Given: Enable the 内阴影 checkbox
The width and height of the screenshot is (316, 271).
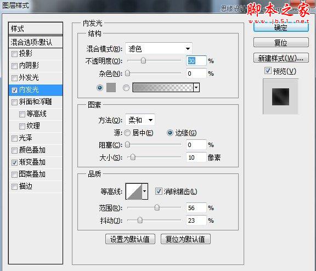Looking at the screenshot, I should coord(14,66).
